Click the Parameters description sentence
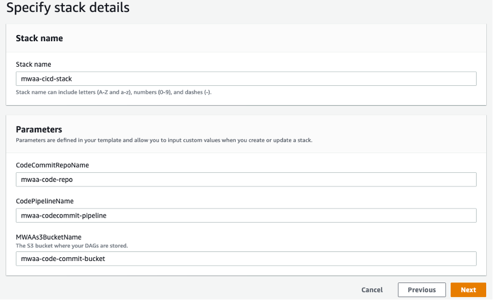The height and width of the screenshot is (300, 493). coord(164,140)
